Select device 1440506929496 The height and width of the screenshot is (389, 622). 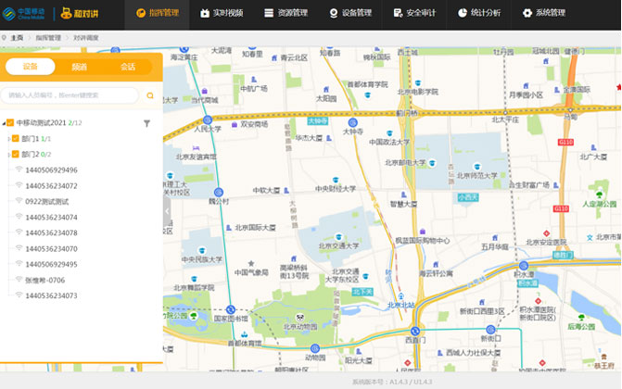coord(52,170)
